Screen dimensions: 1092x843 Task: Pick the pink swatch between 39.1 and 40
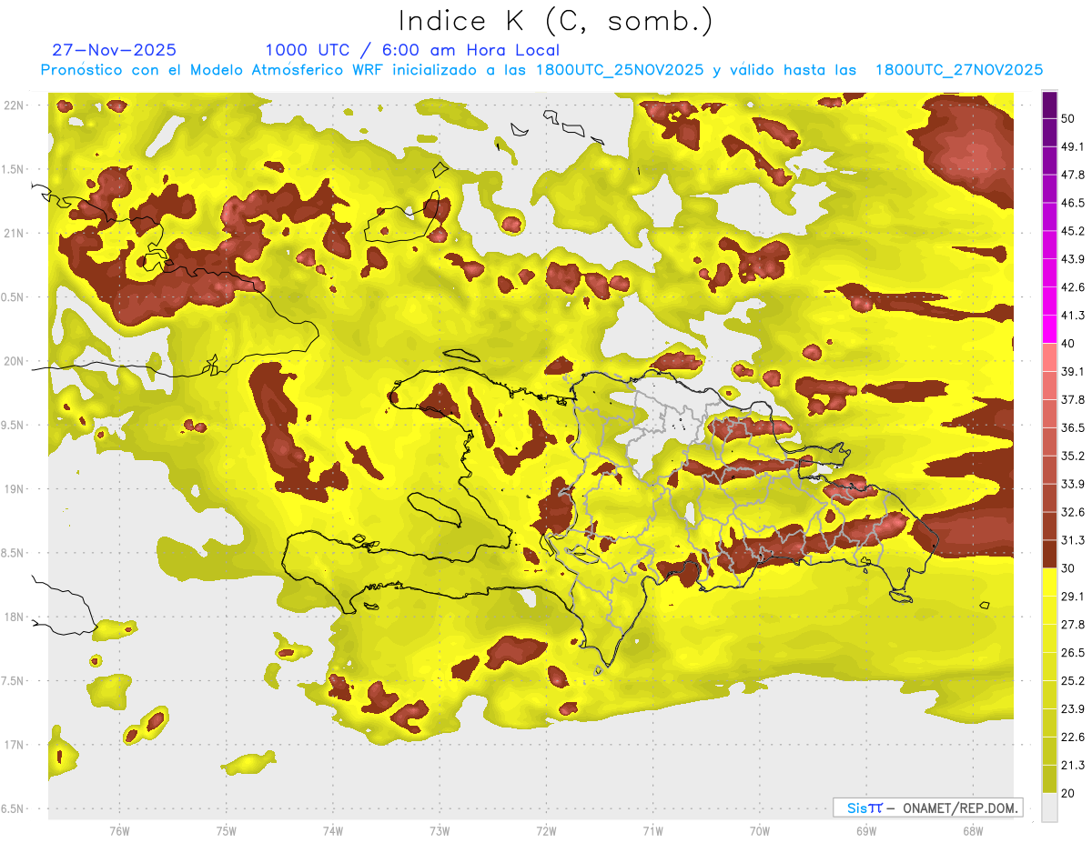pyautogui.click(x=1049, y=357)
